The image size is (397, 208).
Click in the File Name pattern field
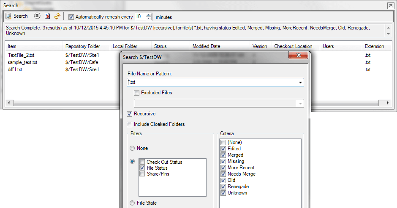pos(211,83)
